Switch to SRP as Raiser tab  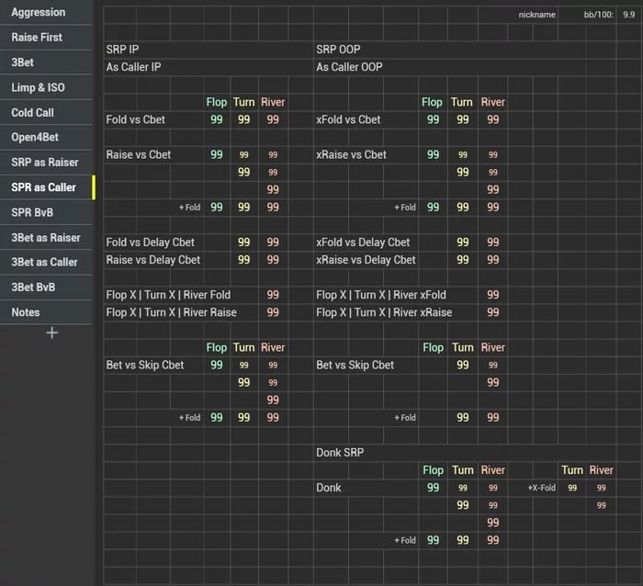click(45, 163)
